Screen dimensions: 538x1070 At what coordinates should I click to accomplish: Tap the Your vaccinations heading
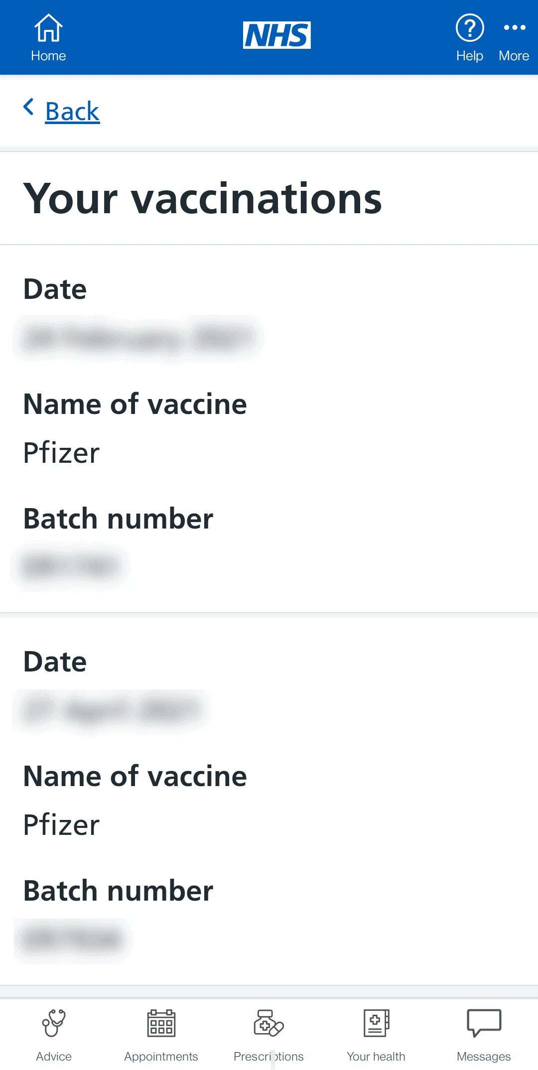[x=203, y=198]
